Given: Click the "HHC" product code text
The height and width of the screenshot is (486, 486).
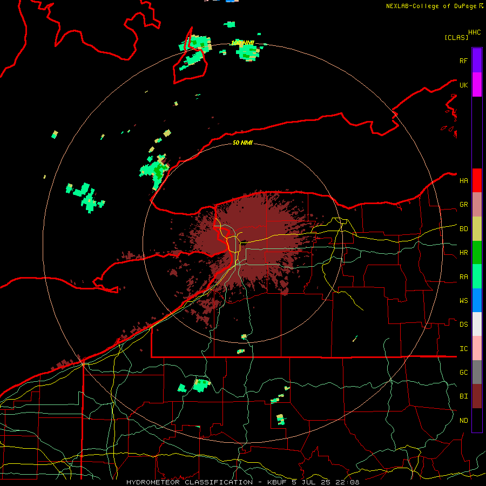Looking at the screenshot, I should (x=475, y=32).
